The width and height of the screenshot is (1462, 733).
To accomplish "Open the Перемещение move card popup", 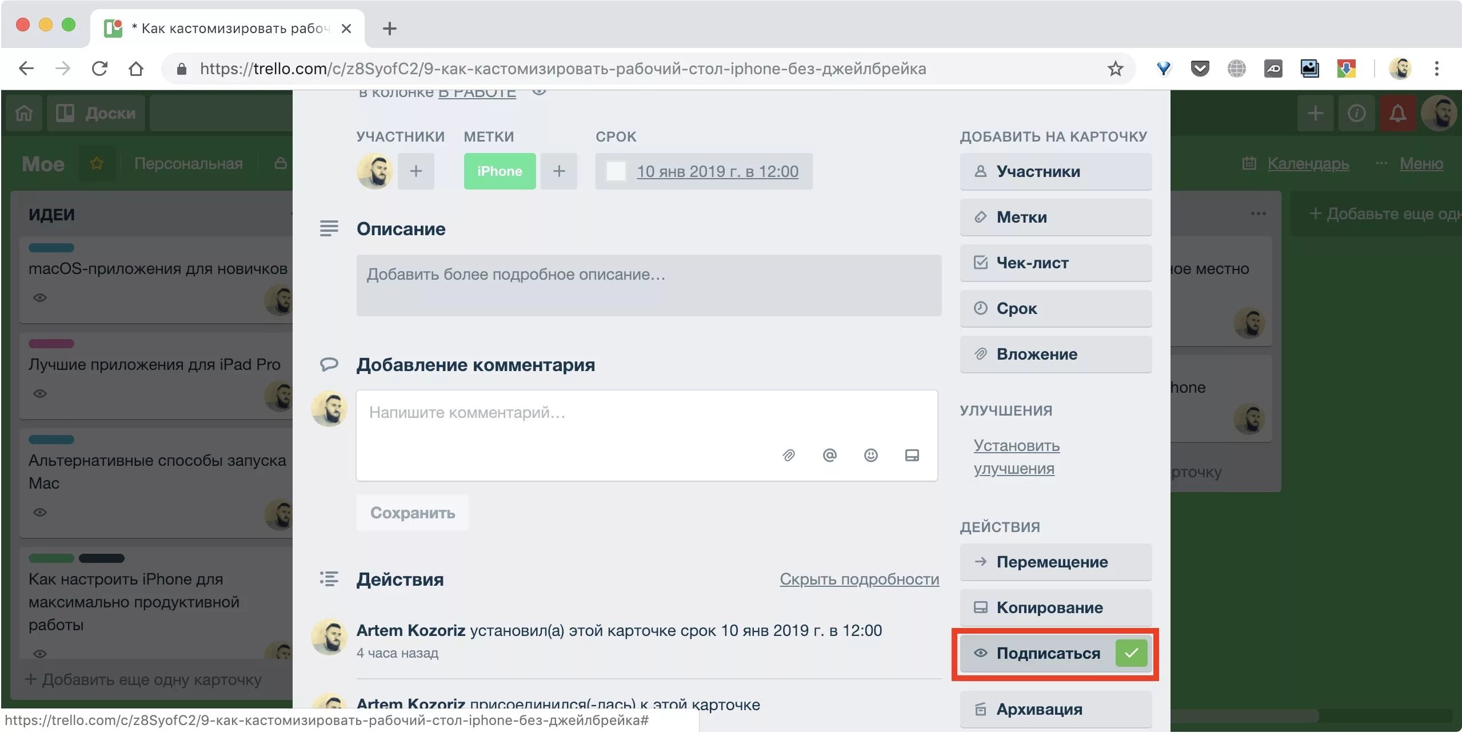I will 1055,562.
